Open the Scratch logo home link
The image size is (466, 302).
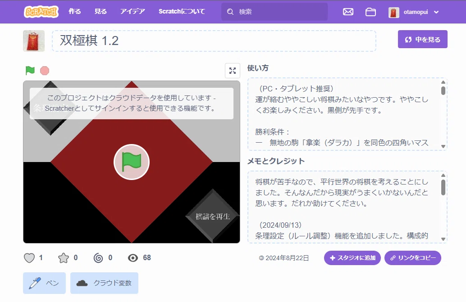coord(41,12)
